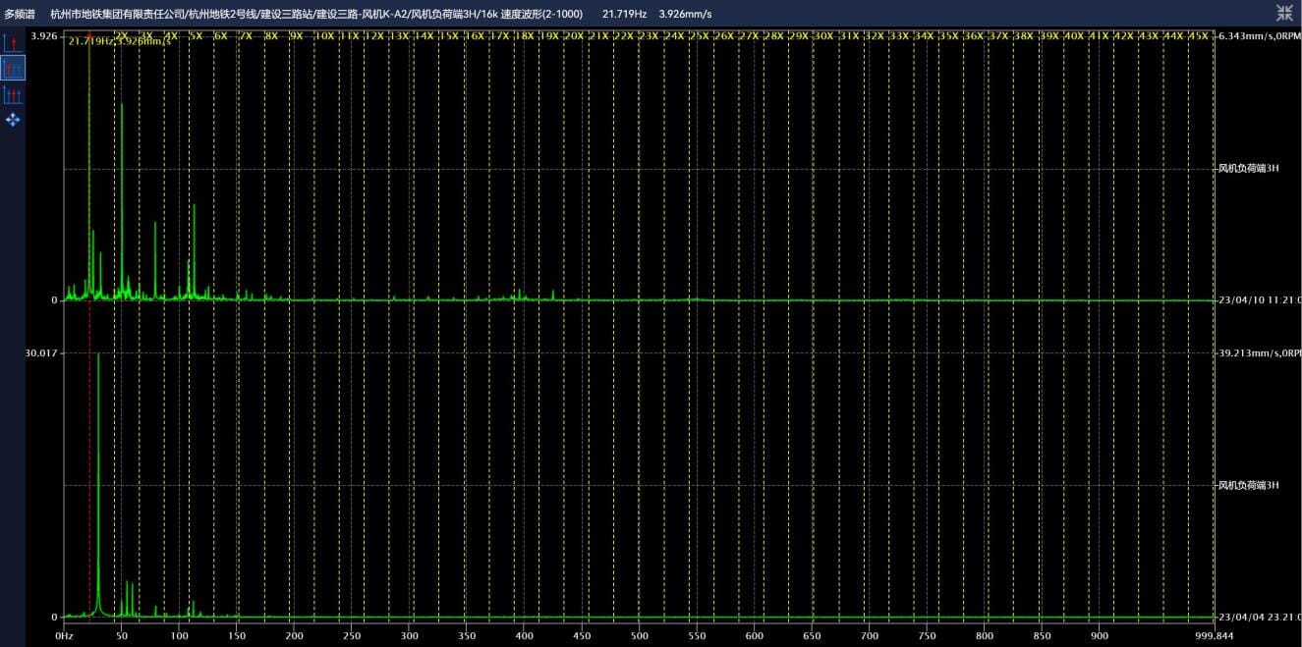Viewport: 1302px width, 647px height.
Task: Click the tallest peak in the lower spectrum
Action: click(98, 354)
